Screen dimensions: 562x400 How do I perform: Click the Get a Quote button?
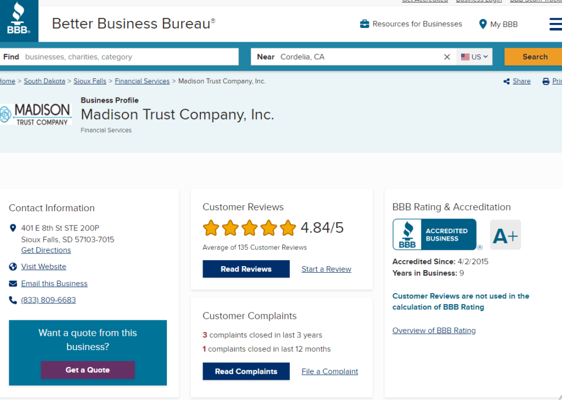(88, 370)
